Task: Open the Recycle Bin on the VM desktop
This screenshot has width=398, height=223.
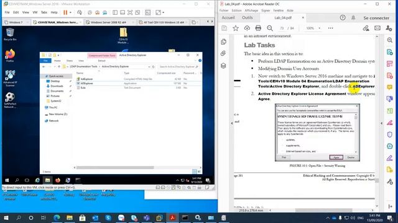Action: [x=10, y=34]
